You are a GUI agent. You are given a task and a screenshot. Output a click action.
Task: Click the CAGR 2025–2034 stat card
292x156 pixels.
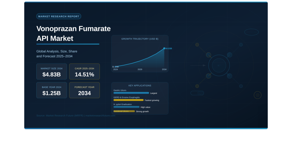coord(85,71)
